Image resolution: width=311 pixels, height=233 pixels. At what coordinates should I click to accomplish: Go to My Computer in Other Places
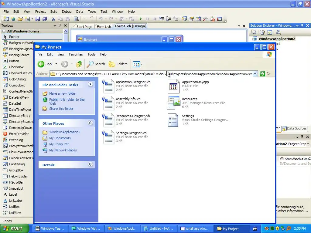59,144
